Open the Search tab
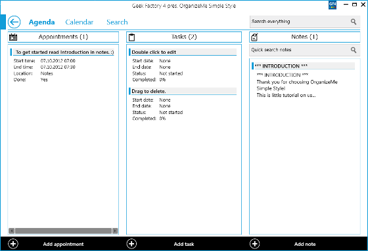The image size is (368, 251). point(117,22)
